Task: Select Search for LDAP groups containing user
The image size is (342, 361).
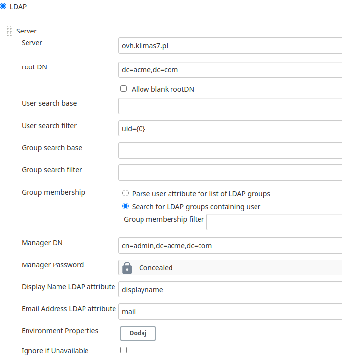Action: point(125,206)
